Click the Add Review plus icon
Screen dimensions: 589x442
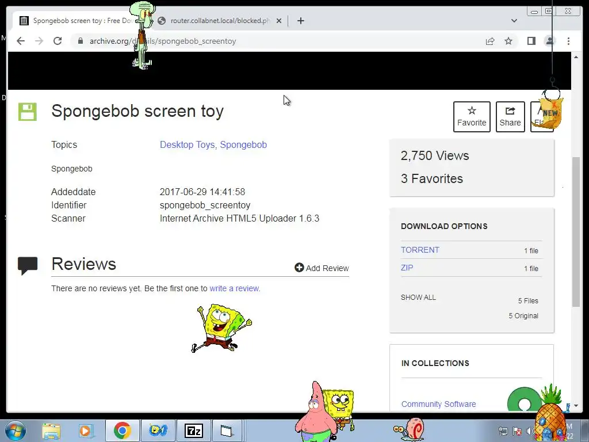pyautogui.click(x=299, y=268)
